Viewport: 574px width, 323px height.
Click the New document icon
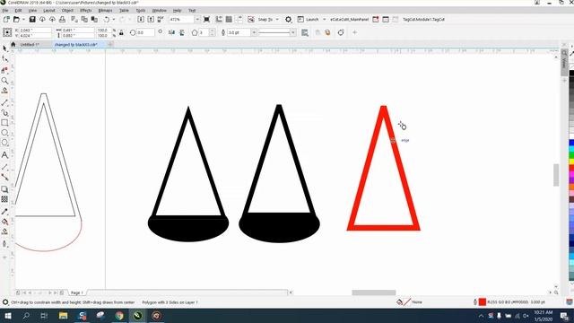[x=6, y=20]
